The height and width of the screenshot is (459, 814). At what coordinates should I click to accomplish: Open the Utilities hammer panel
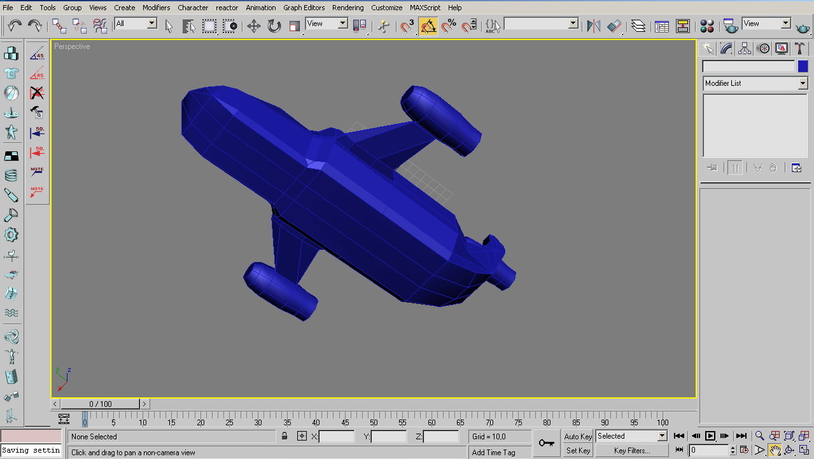[800, 49]
